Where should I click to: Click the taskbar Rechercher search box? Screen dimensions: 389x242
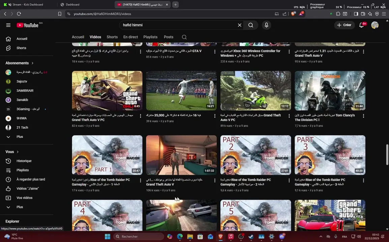[139, 237]
